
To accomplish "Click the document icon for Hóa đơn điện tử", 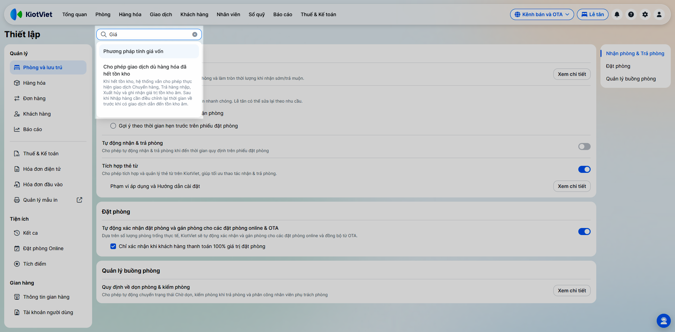I will (x=17, y=169).
